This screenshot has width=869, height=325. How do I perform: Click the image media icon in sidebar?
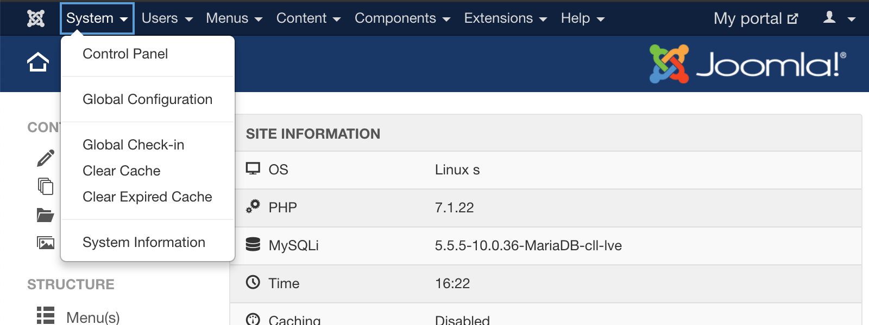pos(46,243)
